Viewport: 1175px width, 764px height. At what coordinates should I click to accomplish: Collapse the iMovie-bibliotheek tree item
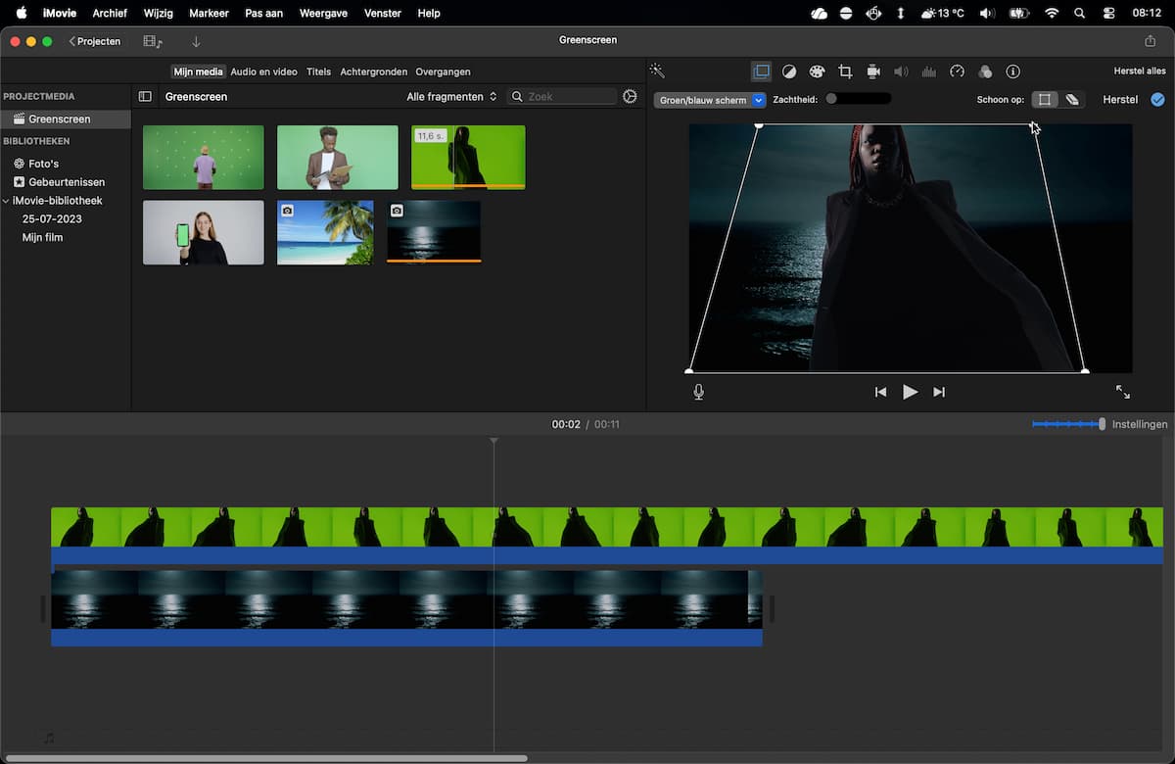point(6,201)
